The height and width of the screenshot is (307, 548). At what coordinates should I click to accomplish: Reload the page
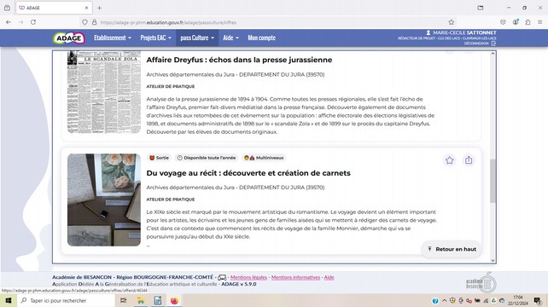tap(33, 22)
